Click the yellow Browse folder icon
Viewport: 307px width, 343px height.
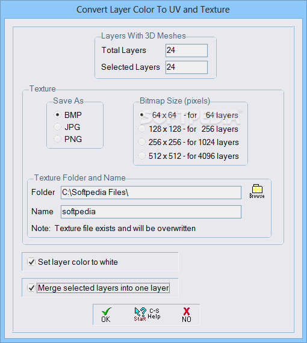(257, 191)
